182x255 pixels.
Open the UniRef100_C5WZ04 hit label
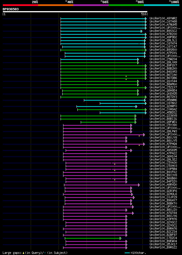pyautogui.click(x=163, y=59)
